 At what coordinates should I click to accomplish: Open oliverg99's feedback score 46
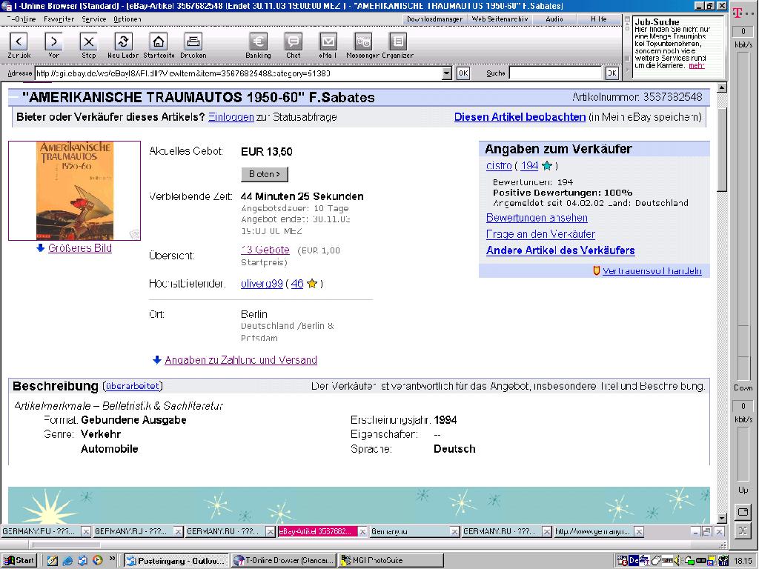click(x=297, y=284)
